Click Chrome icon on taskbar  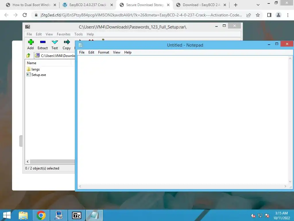click(x=41, y=215)
